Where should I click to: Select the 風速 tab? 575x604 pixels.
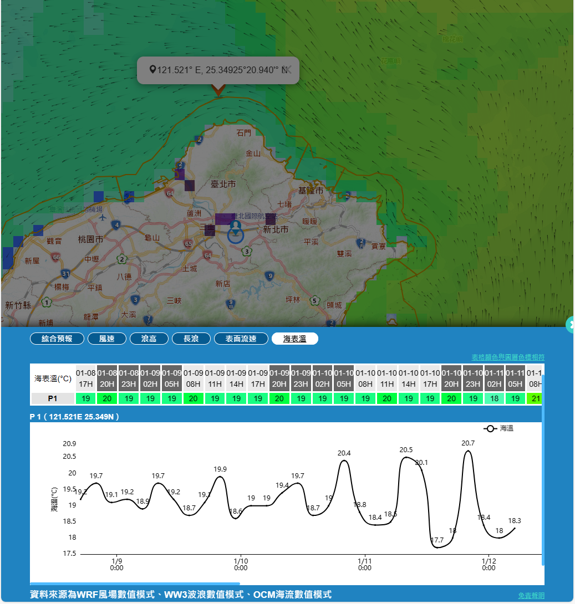106,339
